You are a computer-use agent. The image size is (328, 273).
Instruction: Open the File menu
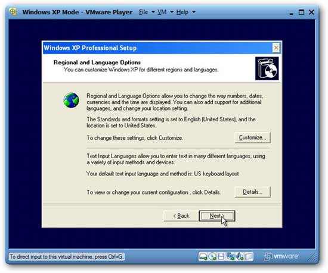(143, 12)
